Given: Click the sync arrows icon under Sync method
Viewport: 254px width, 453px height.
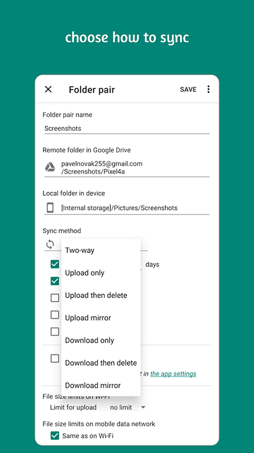Looking at the screenshot, I should click(x=50, y=245).
